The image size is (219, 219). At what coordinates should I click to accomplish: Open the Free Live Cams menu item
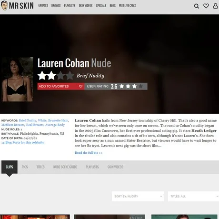[x=127, y=6]
